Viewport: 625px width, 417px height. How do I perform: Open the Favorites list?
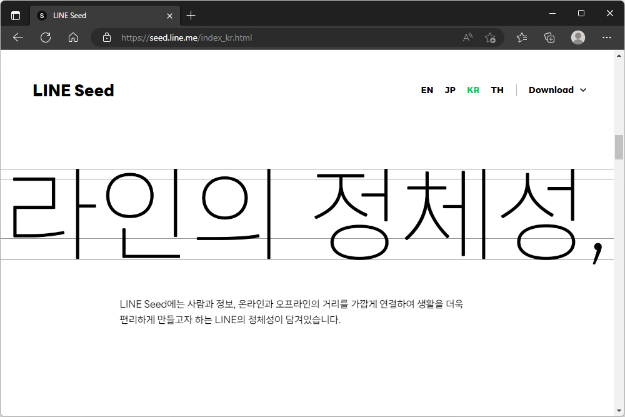point(522,38)
